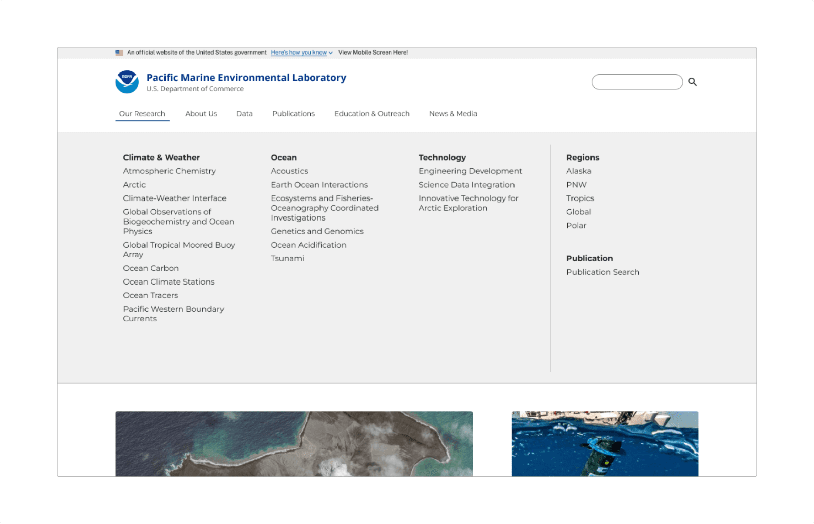Click the NOAA logo emblem
The height and width of the screenshot is (524, 814).
click(x=127, y=82)
